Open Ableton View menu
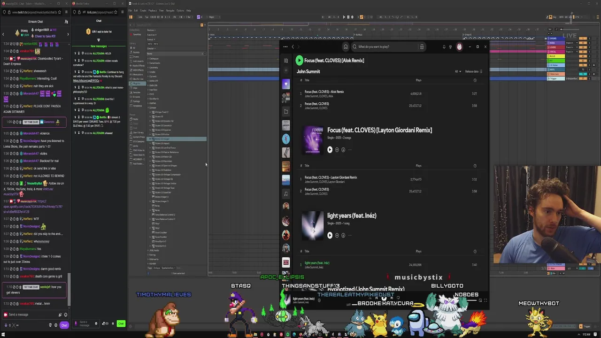This screenshot has width=601, height=338. tap(162, 10)
